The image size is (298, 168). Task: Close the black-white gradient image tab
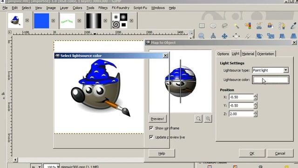pyautogui.click(x=105, y=21)
